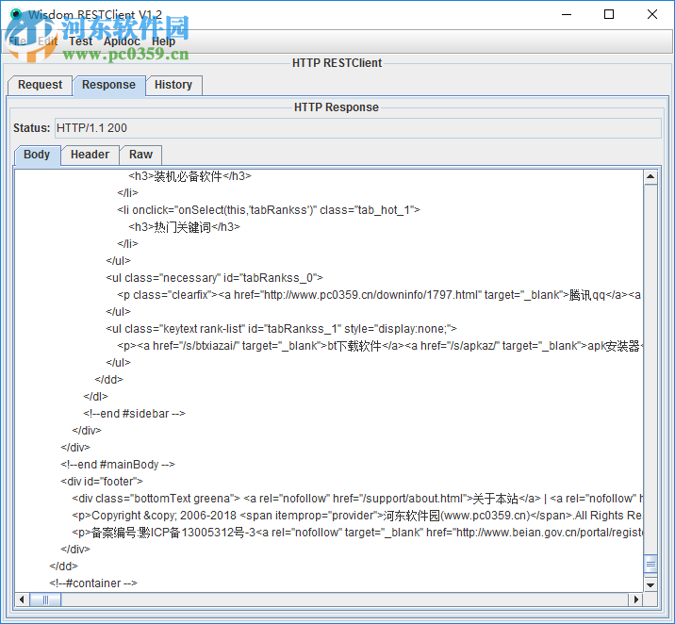Switch to the Request tab

[40, 85]
